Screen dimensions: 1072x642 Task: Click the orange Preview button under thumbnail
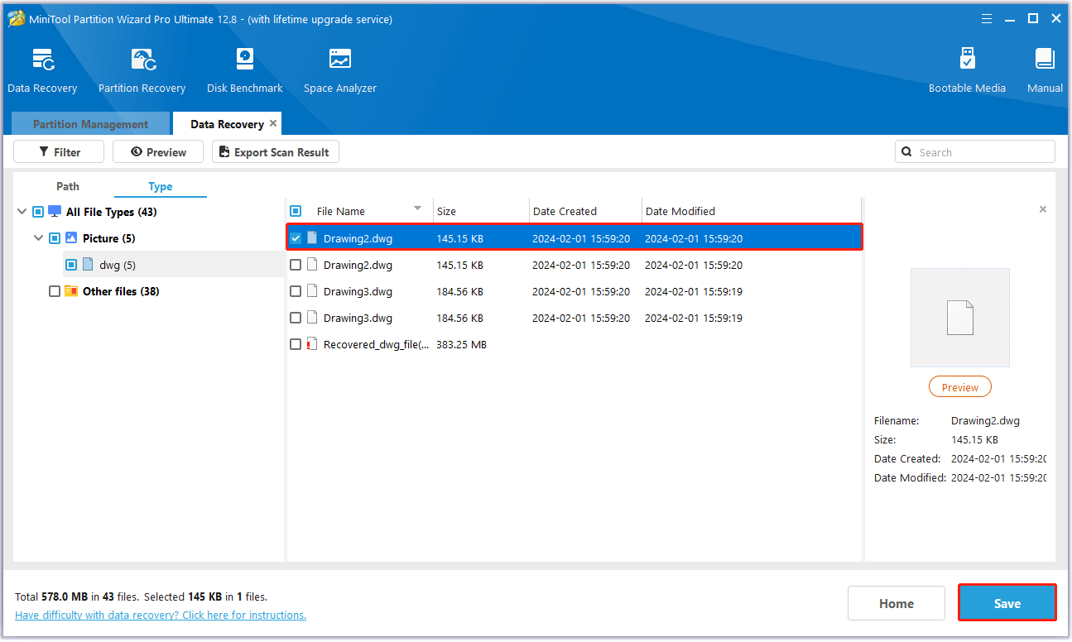(x=960, y=387)
